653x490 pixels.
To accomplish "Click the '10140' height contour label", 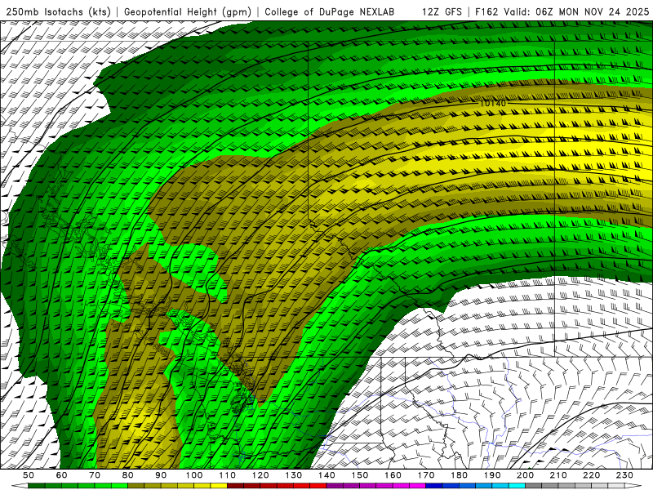I will (493, 103).
